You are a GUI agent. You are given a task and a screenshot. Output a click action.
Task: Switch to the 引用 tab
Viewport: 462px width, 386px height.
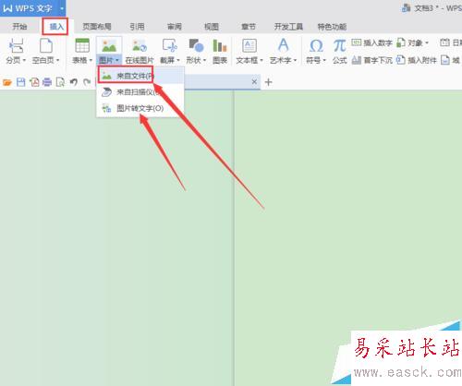137,27
